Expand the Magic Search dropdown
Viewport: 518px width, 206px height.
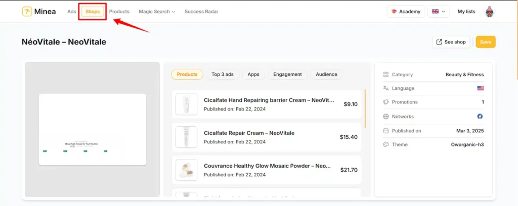(x=157, y=12)
